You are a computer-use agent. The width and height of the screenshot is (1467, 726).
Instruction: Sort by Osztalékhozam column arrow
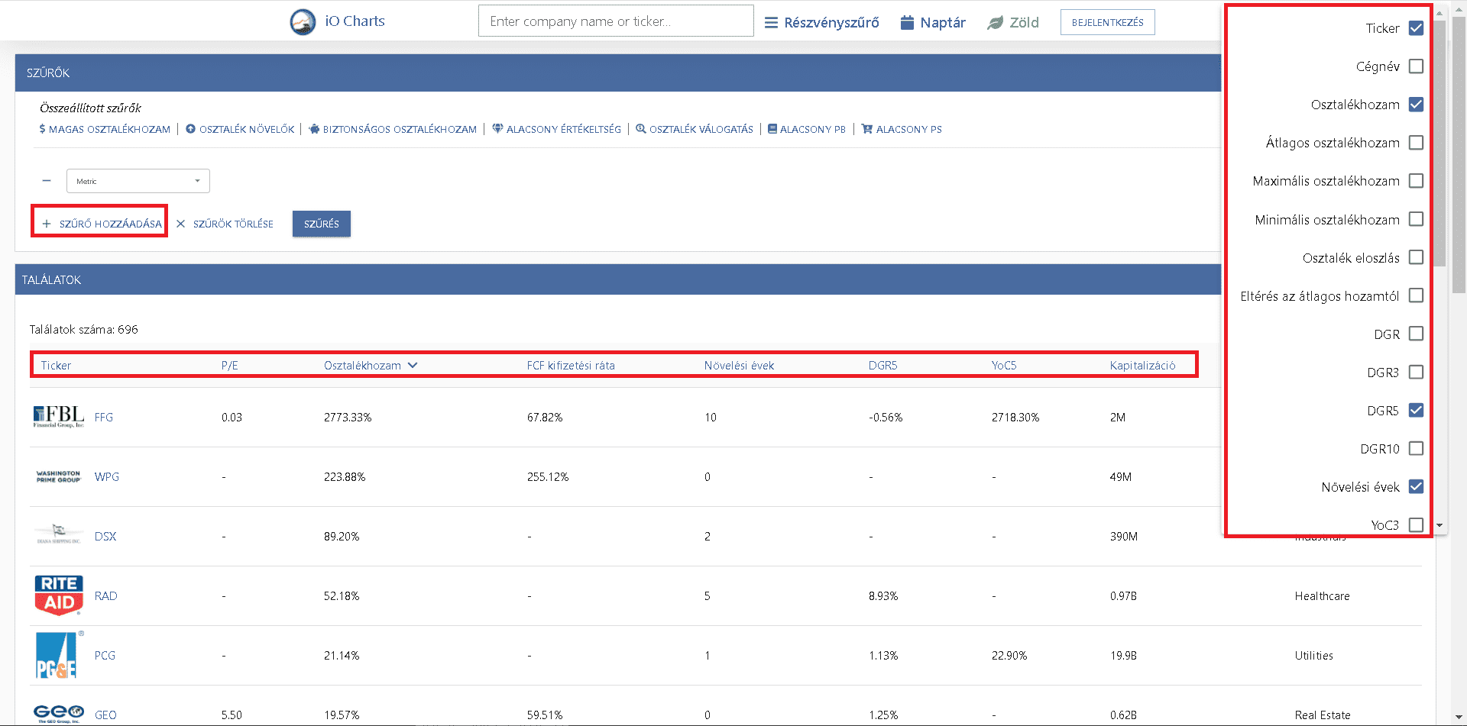(413, 365)
